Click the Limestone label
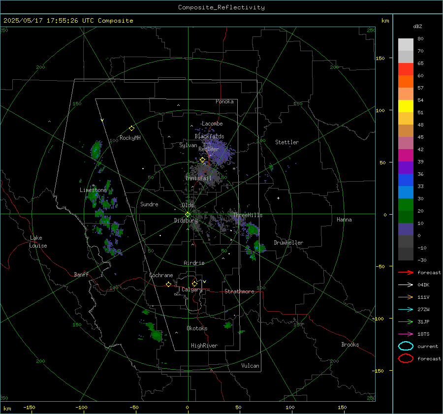This screenshot has width=443, height=414. [93, 190]
